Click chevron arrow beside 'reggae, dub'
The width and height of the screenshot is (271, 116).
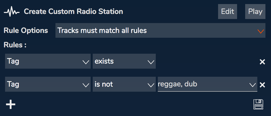(253, 85)
